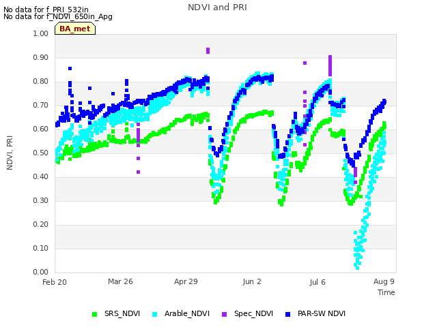The image size is (437, 327).
Task: Click the 0.20 y-axis value
Action: 41,224
